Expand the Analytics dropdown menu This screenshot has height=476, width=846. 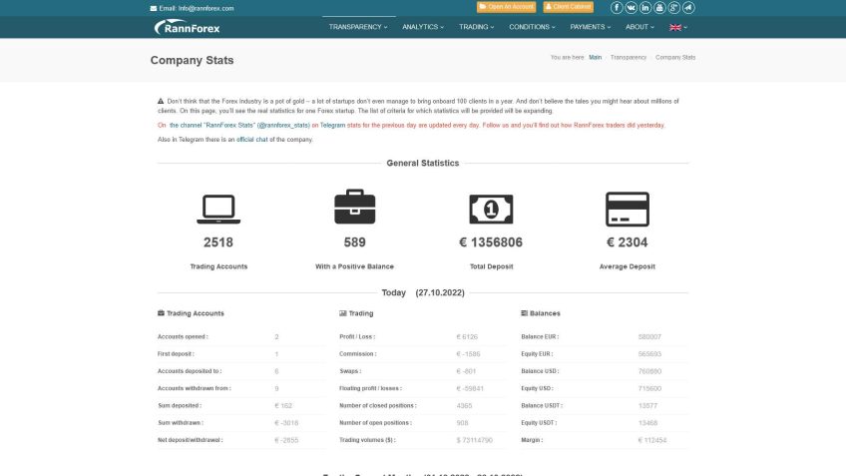tap(423, 27)
